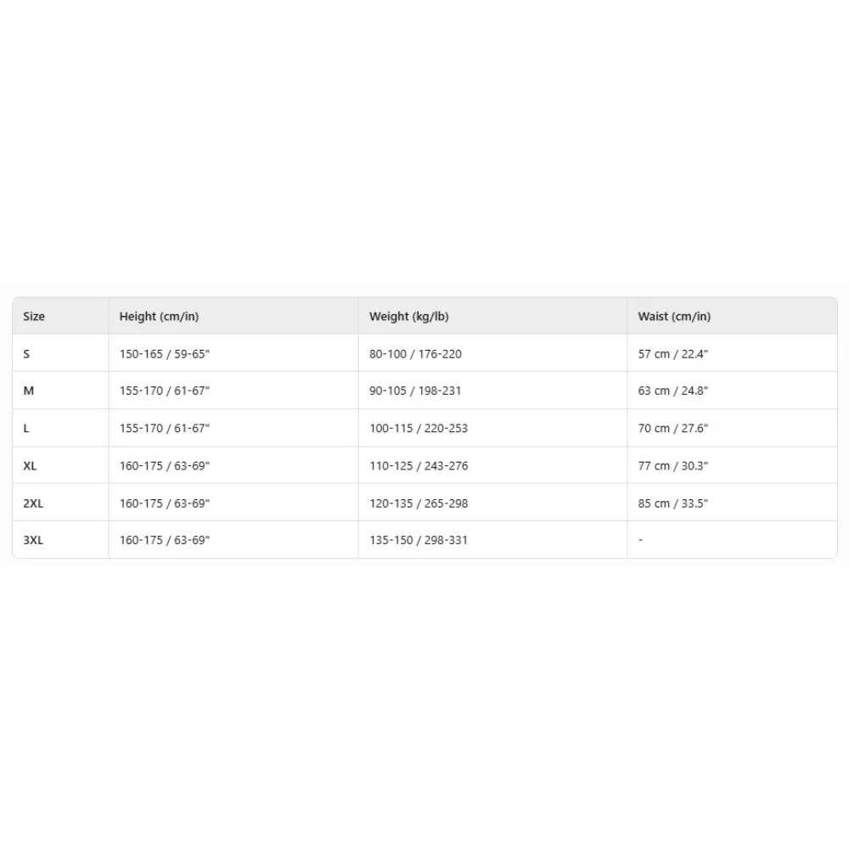Select the 2XL size row label
849x849 pixels.
[33, 503]
